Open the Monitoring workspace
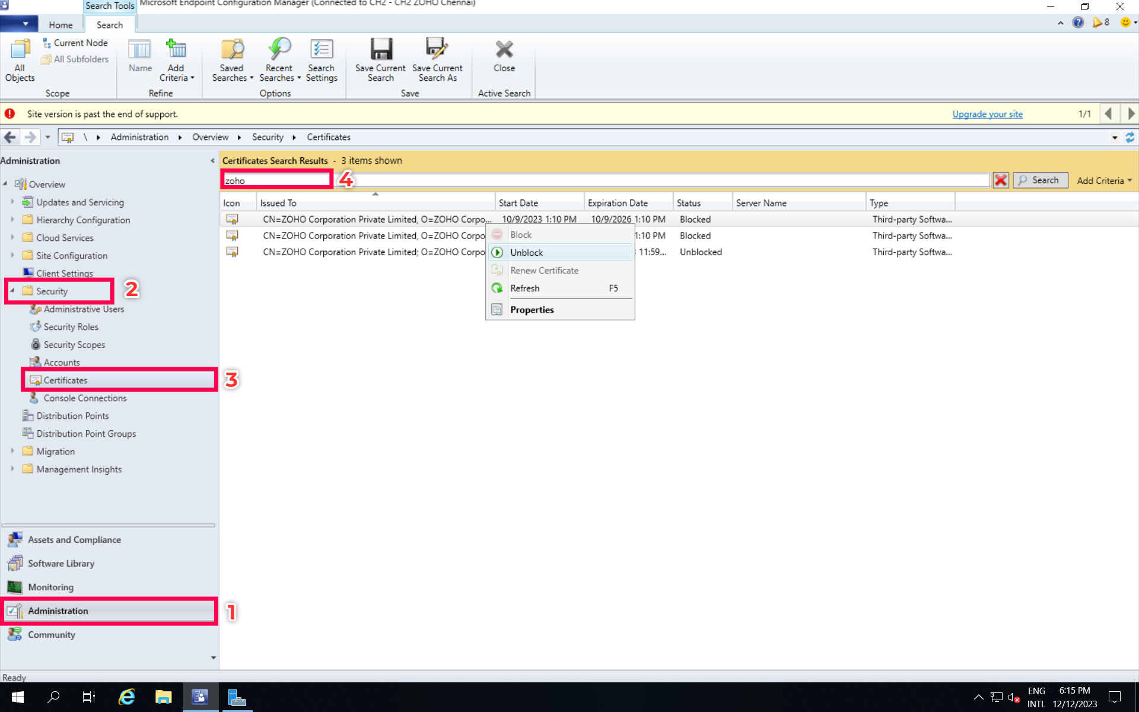1139x712 pixels. tap(50, 587)
